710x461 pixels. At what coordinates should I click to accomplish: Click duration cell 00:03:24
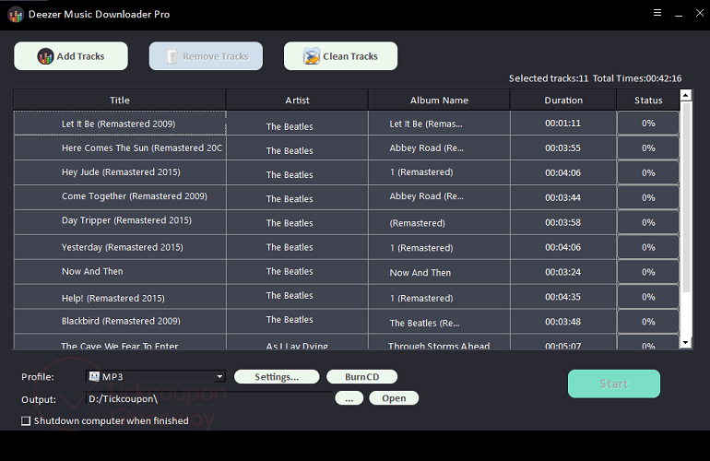click(x=563, y=272)
